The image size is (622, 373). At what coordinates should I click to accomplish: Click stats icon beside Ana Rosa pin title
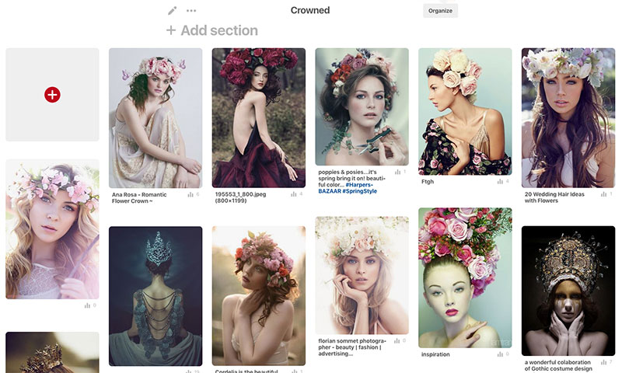(x=190, y=194)
